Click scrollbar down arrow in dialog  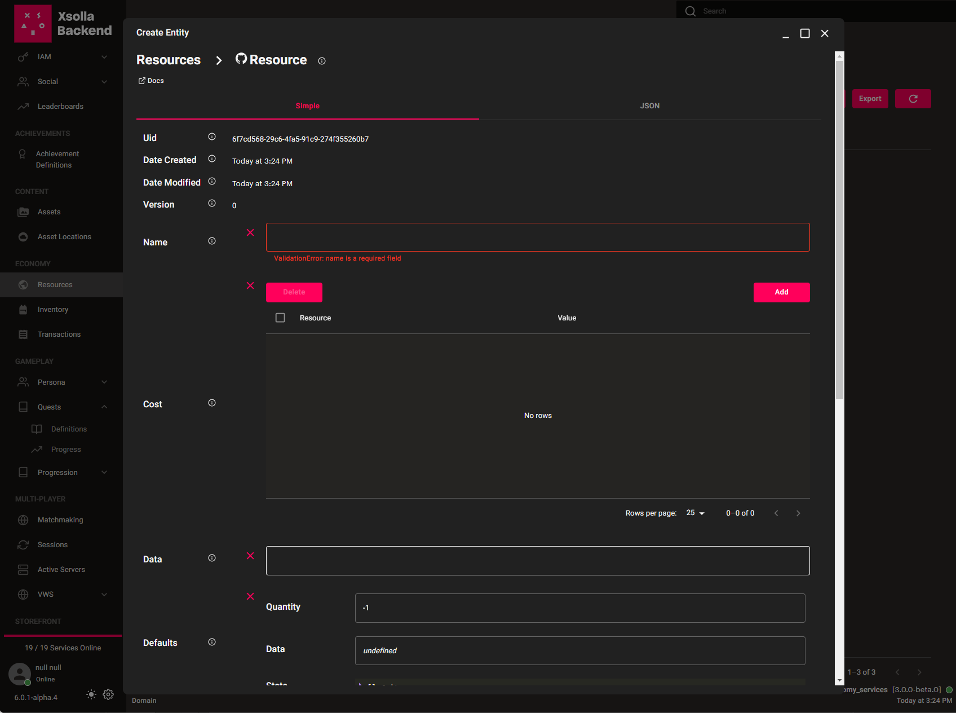pos(840,681)
